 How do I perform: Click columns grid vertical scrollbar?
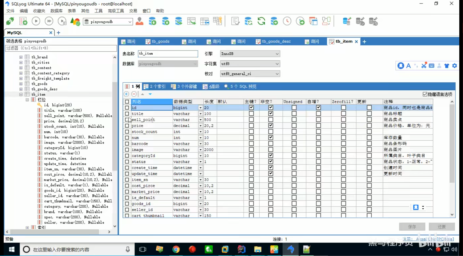pos(452,144)
